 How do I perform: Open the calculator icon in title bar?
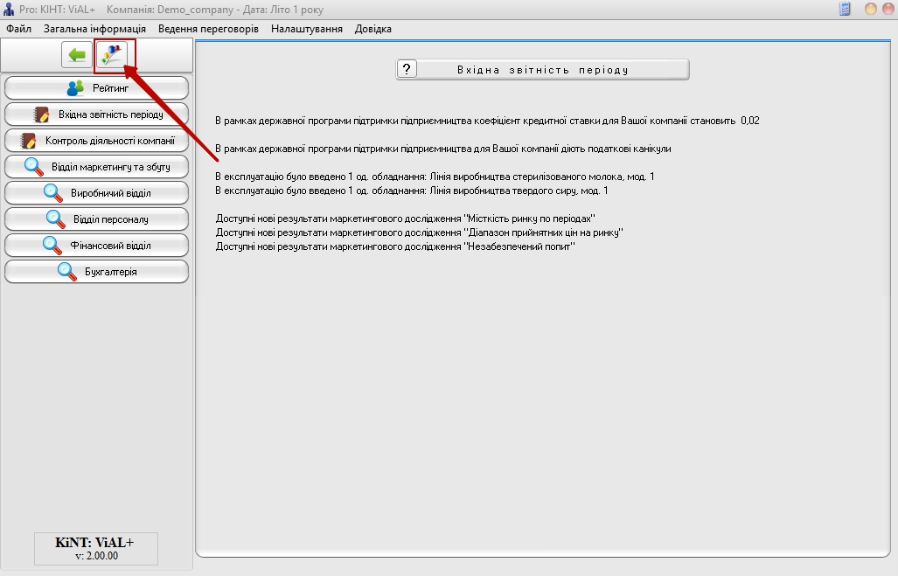point(845,9)
